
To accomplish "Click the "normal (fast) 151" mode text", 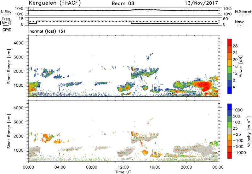I will tap(48, 31).
